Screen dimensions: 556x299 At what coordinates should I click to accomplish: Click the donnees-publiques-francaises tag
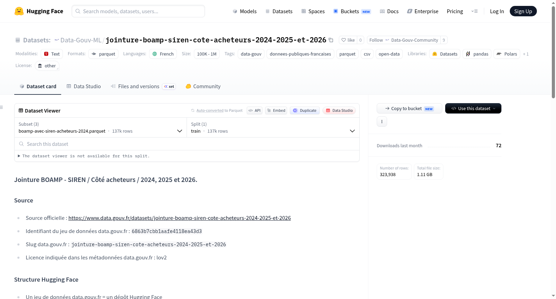click(x=300, y=54)
